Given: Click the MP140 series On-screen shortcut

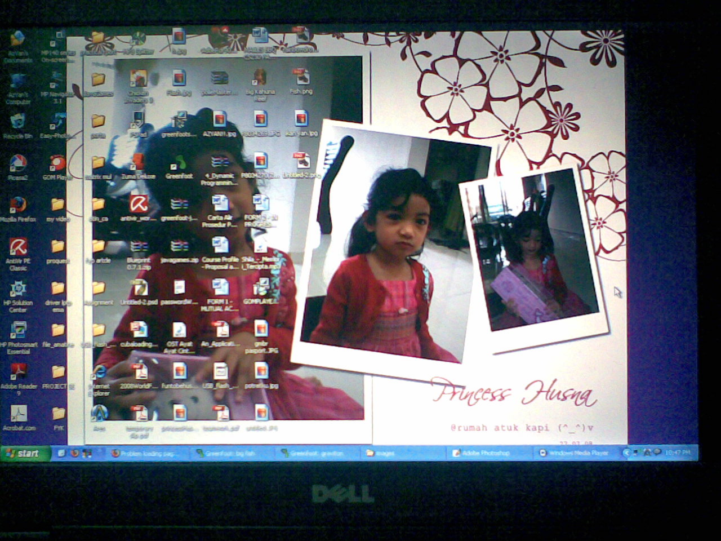Looking at the screenshot, I should 57,47.
